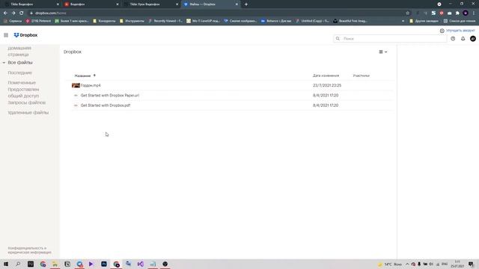Click the Dropbox breadcrumb title
Viewport: 479px width, 269px height.
pos(73,52)
